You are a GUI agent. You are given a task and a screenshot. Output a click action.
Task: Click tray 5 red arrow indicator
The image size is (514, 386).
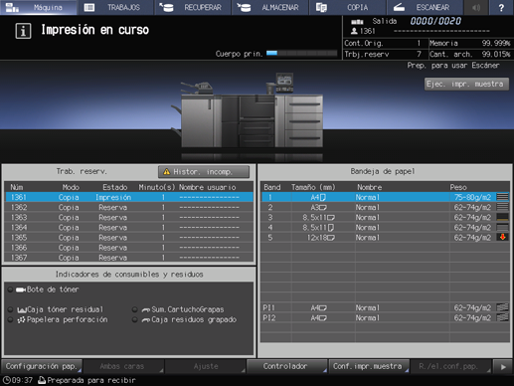click(x=502, y=237)
